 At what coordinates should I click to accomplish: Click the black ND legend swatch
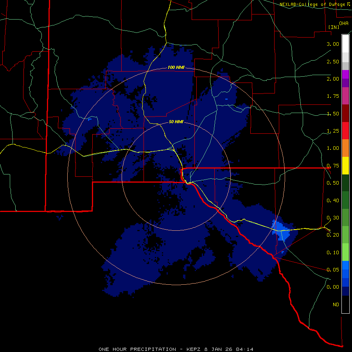[345, 304]
